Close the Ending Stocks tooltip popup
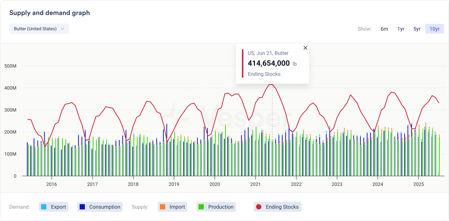Image resolution: width=449 pixels, height=221 pixels. tap(305, 48)
